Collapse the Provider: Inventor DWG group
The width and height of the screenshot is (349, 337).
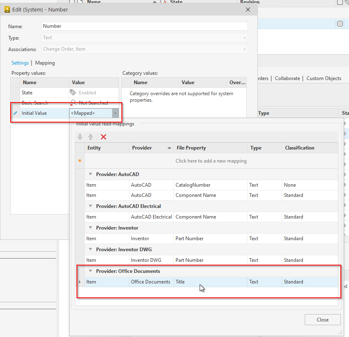point(90,249)
